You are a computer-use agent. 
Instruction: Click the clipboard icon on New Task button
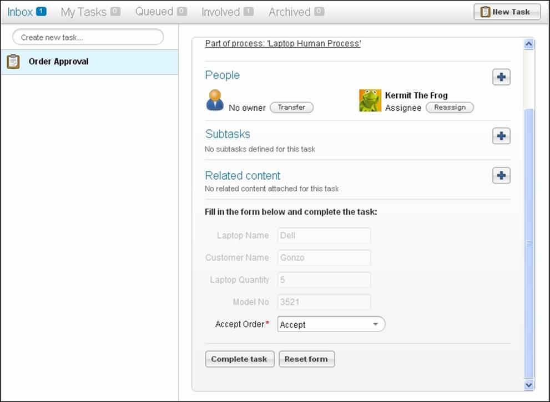pyautogui.click(x=486, y=11)
